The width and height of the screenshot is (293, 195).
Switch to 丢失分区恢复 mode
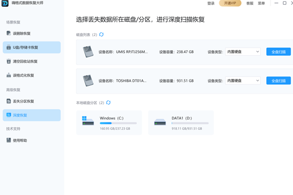coord(32,101)
